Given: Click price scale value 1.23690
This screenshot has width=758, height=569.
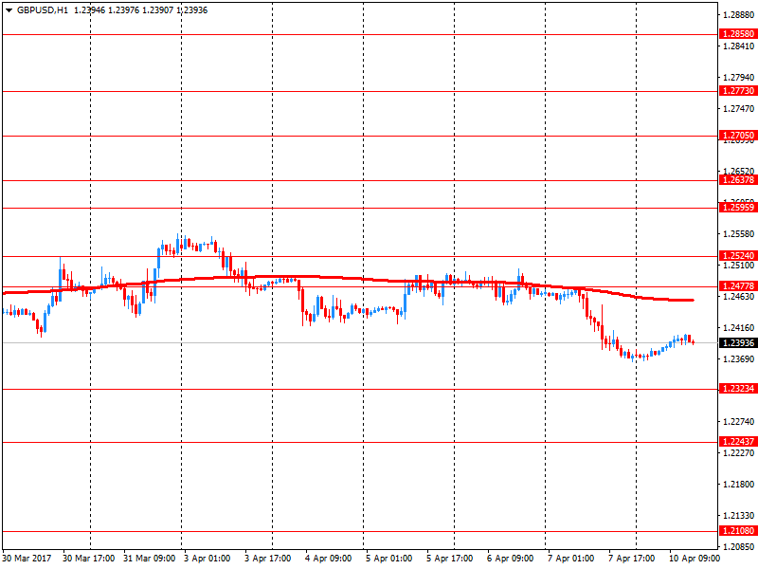Looking at the screenshot, I should click(x=738, y=359).
